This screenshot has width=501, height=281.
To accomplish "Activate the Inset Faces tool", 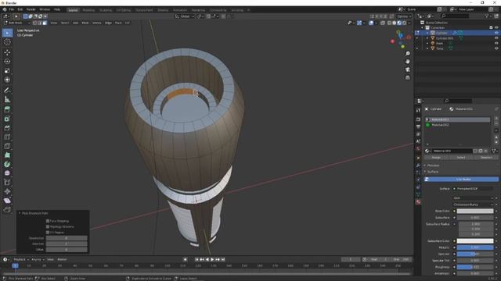I will coord(7,119).
